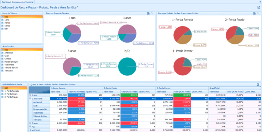Uncheck the 1- Perda Remota filter checkbox
This screenshot has height=132, width=262.
2,91
